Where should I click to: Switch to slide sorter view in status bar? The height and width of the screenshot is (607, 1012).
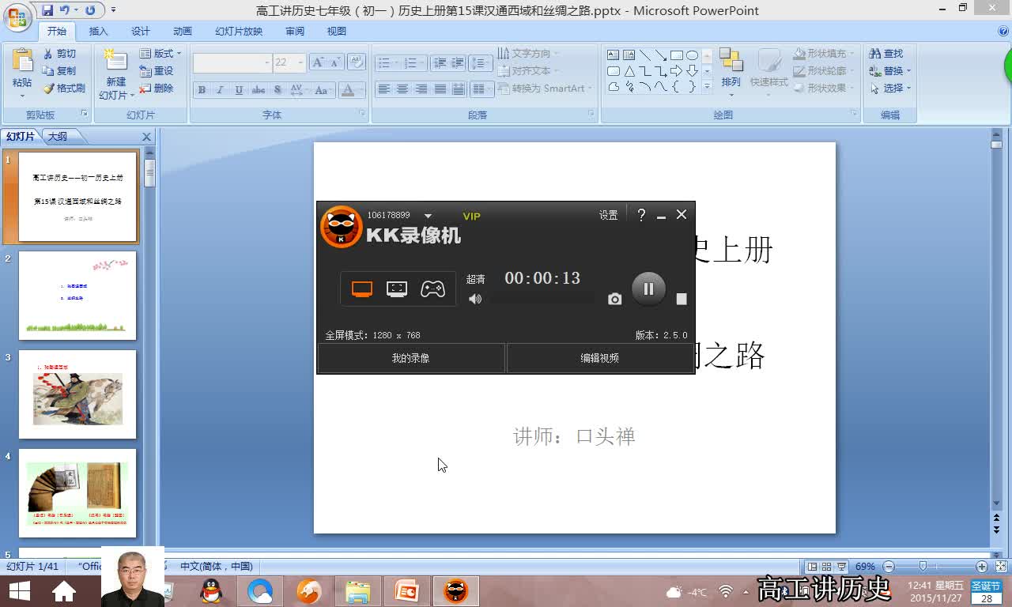(826, 567)
